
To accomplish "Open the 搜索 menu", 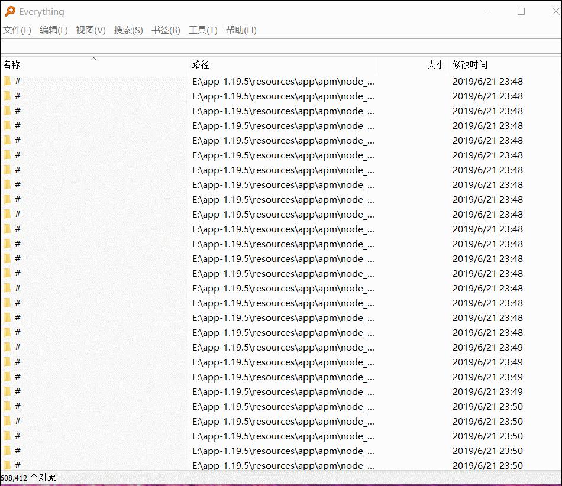I will (128, 30).
